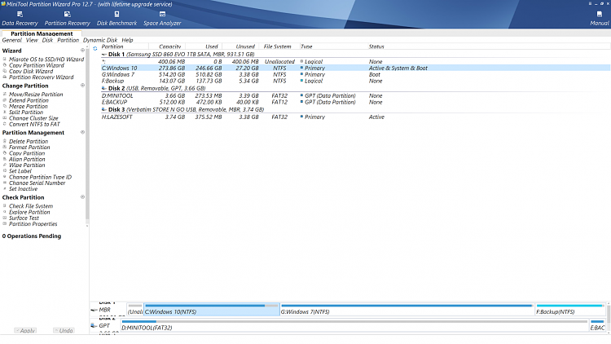
Task: Choose Format Partition
Action: coord(29,148)
